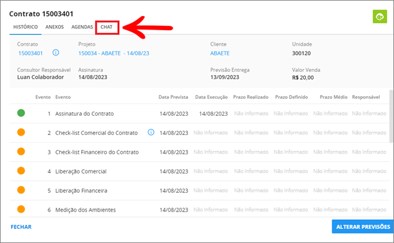
Task: Switch to the HISTÓRICO tab
Action: (x=25, y=27)
